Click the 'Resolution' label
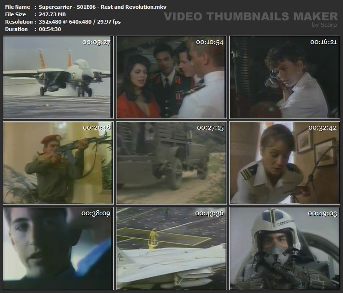The width and height of the screenshot is (343, 293). [x=19, y=22]
